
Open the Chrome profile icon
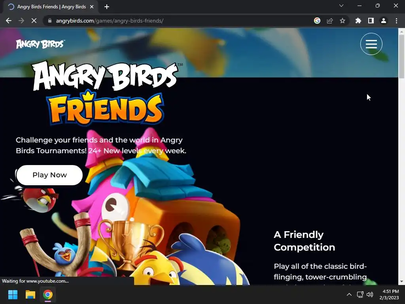(384, 21)
